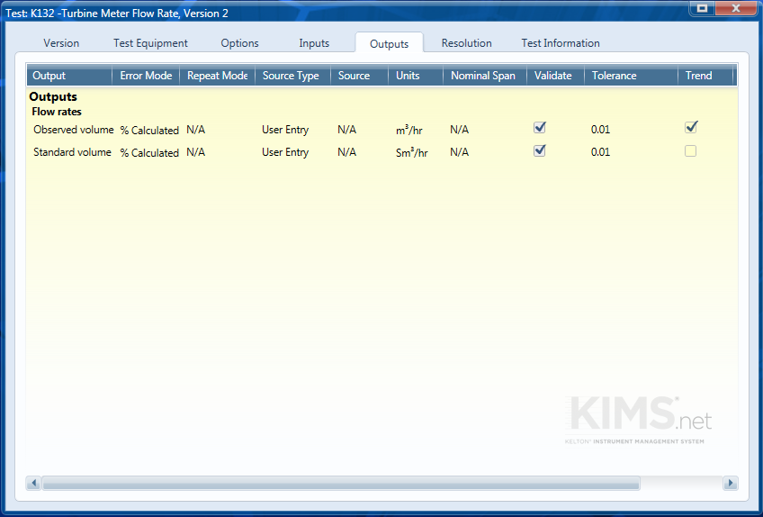Screen dimensions: 763x517
Task: Click Source N/A in Observed volume row
Action: coord(347,130)
